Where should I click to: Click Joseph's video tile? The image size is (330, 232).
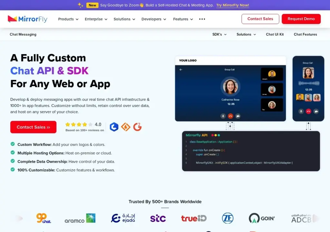[272, 74]
